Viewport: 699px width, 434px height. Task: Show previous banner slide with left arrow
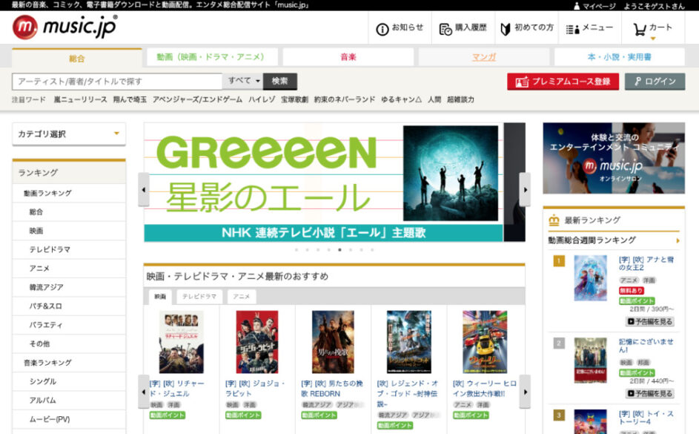pos(144,190)
